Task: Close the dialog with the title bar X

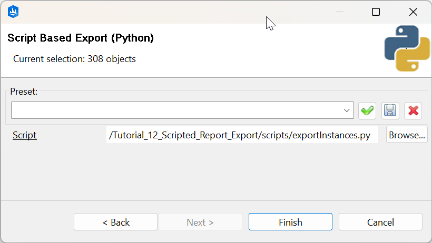Action: (413, 12)
